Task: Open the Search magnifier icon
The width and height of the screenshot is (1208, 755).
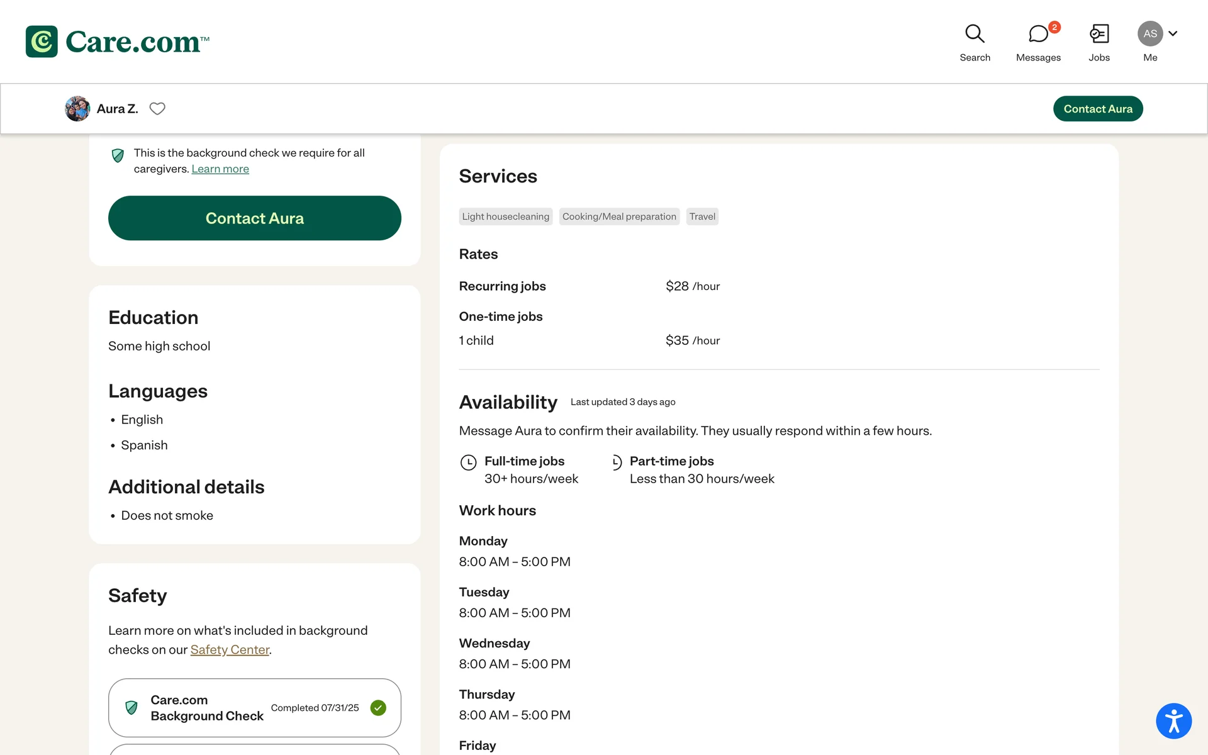Action: (x=975, y=34)
